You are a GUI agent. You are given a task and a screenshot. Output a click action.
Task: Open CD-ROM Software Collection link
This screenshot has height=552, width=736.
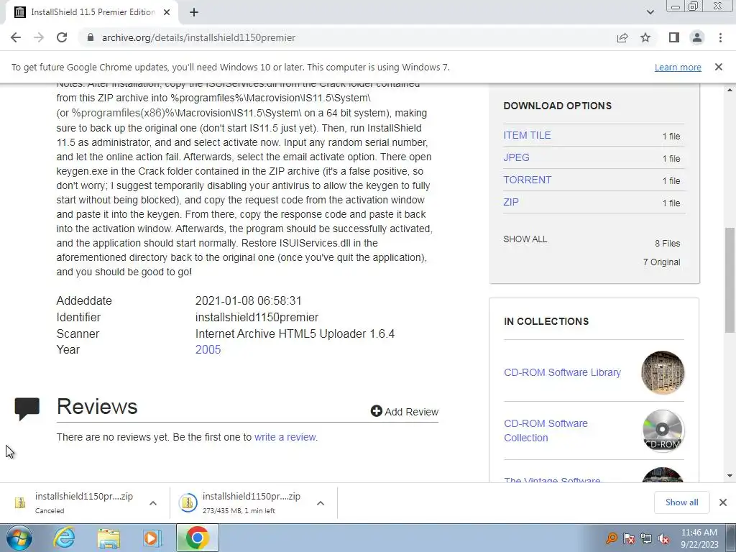546,431
